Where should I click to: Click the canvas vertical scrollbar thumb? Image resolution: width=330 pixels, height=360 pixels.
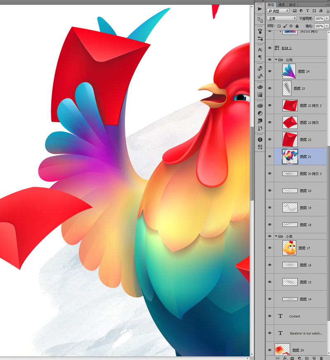[252, 164]
